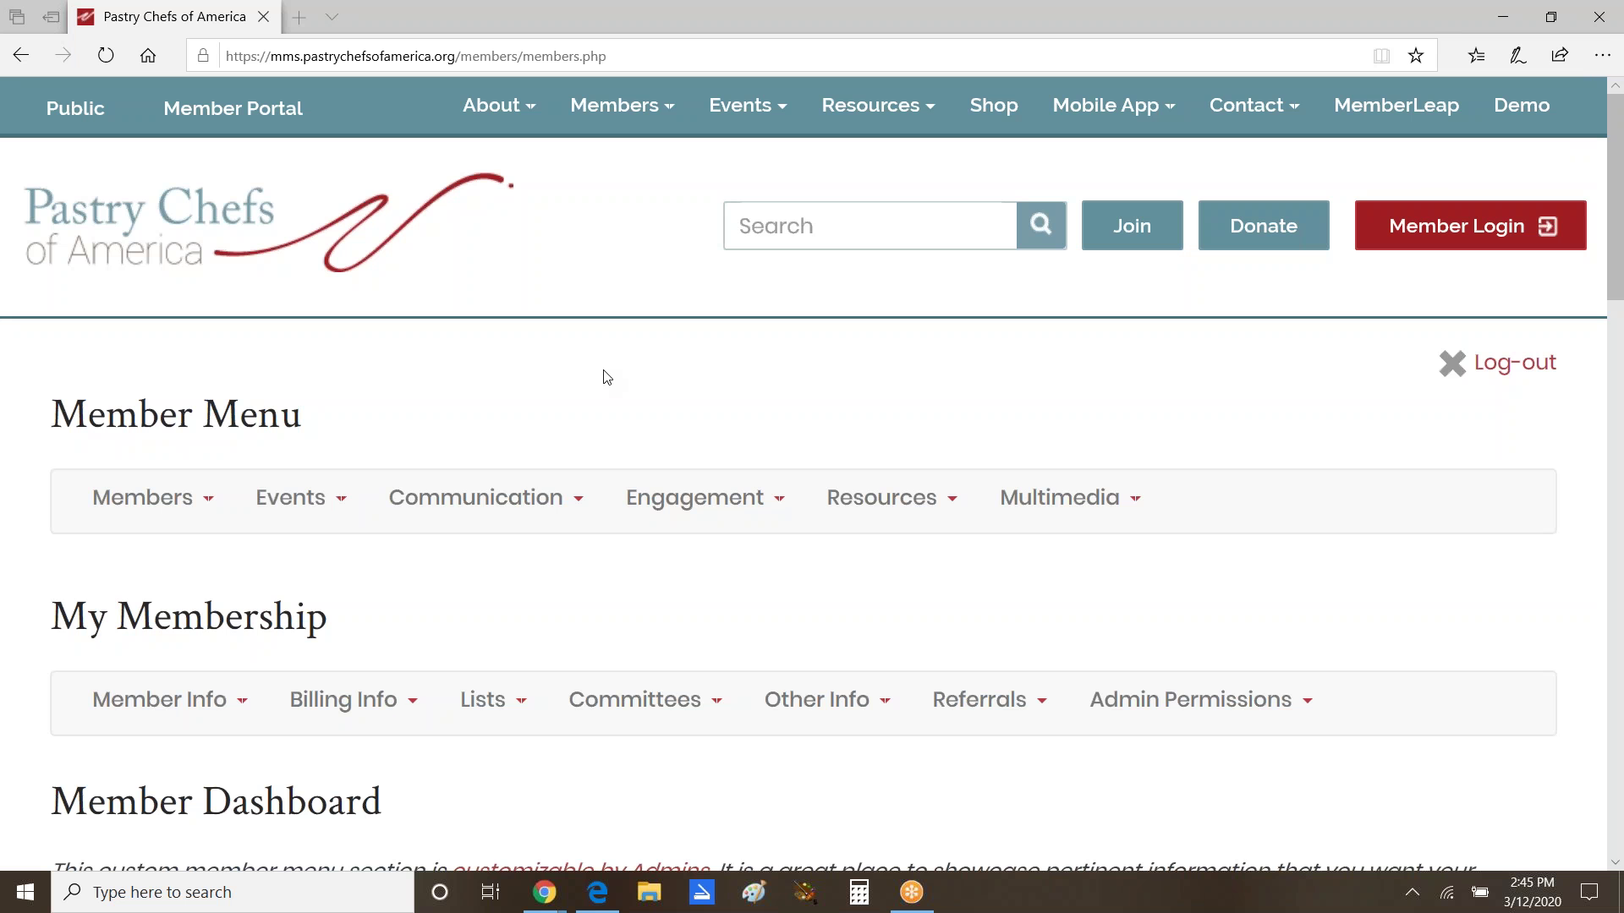
Task: Expand the About dropdown in top nav
Action: (499, 106)
